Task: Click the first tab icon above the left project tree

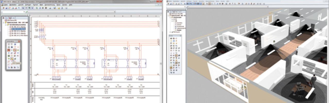Action: point(3,18)
